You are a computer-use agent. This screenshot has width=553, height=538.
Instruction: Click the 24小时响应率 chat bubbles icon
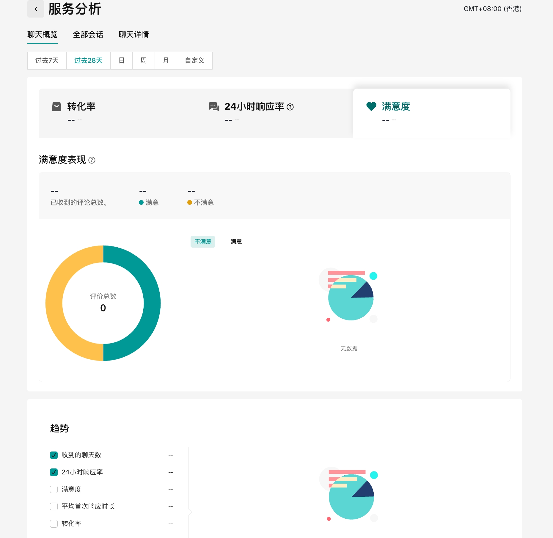[214, 106]
